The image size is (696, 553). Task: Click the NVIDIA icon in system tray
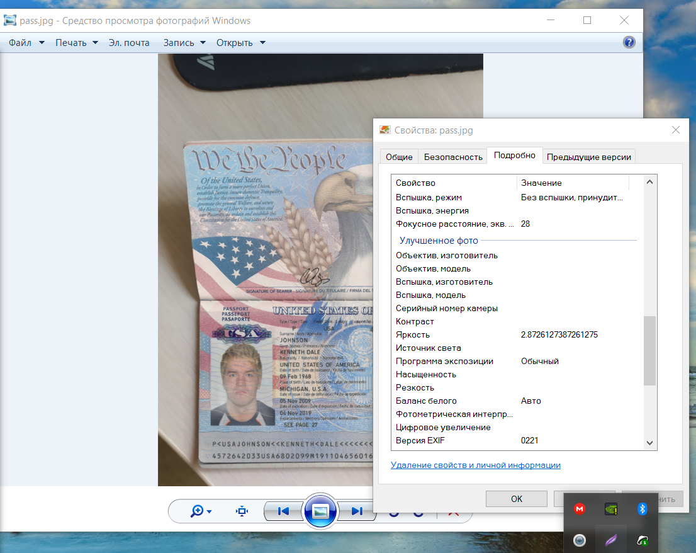pyautogui.click(x=610, y=509)
